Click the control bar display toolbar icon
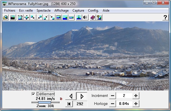The height and width of the screenshot is (111, 171). [59, 17]
